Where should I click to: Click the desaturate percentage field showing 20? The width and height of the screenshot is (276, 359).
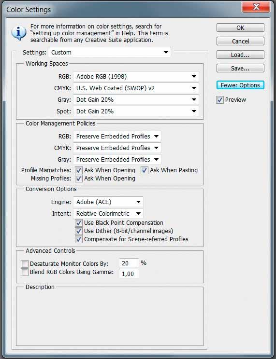[x=129, y=263]
